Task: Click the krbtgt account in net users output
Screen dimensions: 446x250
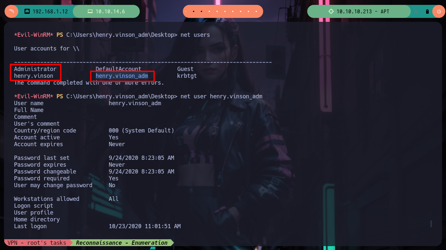Action: 187,76
